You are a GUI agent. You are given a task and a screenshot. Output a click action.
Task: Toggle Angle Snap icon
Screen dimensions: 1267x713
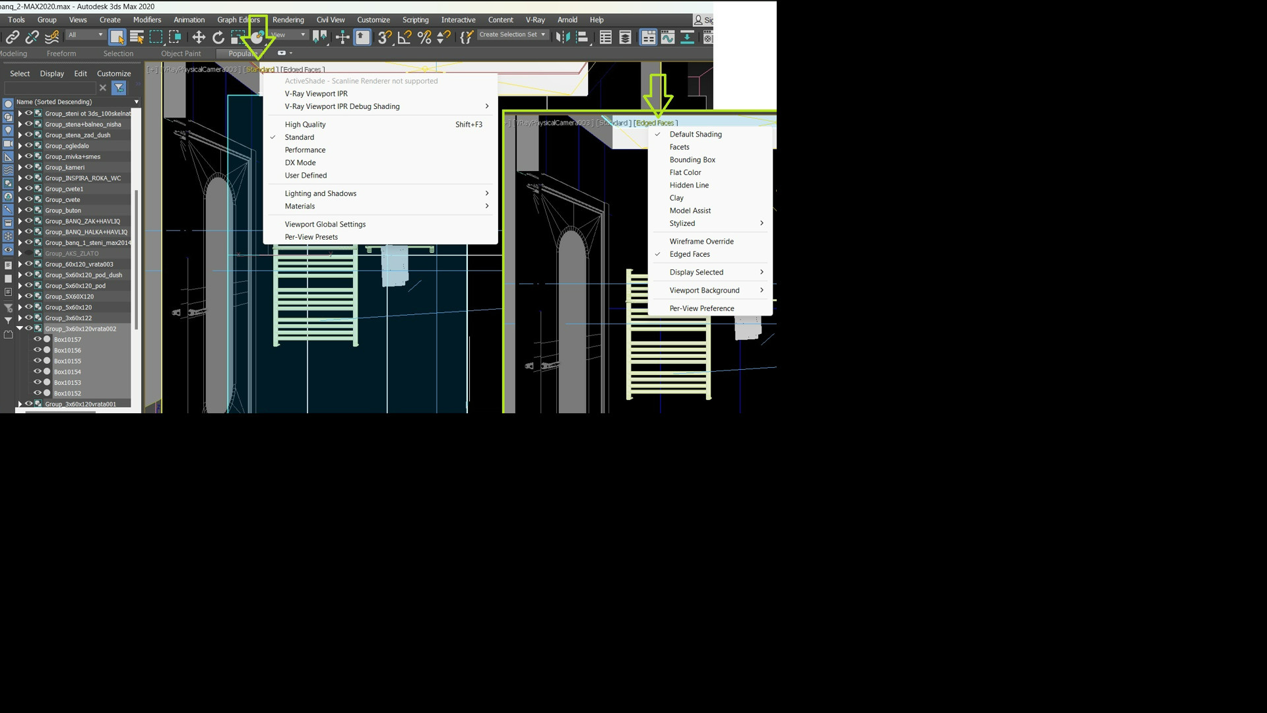click(x=405, y=38)
